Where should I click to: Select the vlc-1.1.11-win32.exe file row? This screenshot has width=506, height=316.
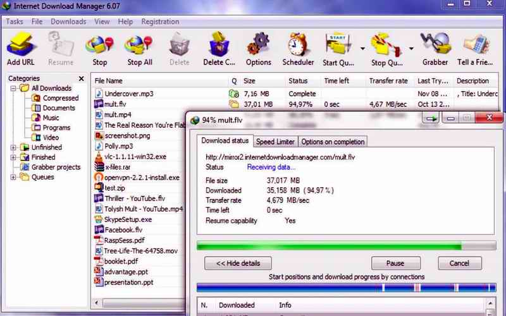coord(135,157)
